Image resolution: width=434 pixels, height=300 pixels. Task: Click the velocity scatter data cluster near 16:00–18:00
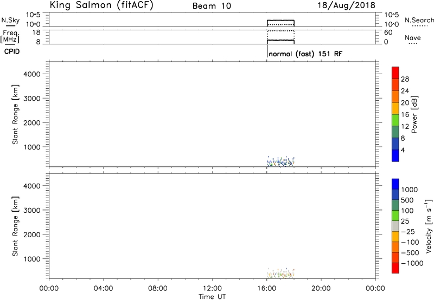280,273
